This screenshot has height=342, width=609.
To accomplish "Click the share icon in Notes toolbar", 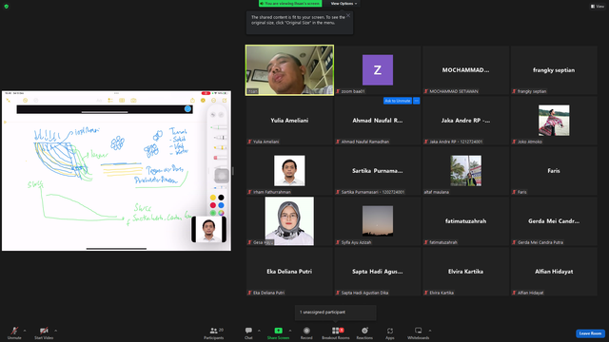I will click(192, 101).
